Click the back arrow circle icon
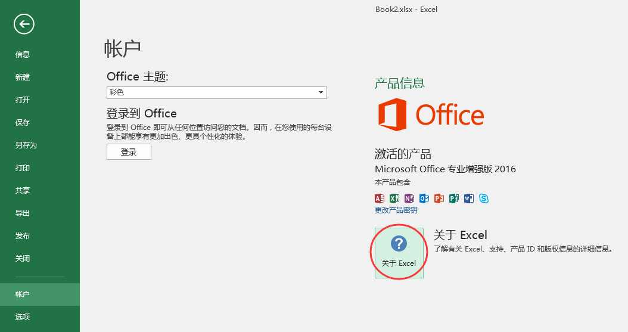628x332 pixels. point(24,24)
